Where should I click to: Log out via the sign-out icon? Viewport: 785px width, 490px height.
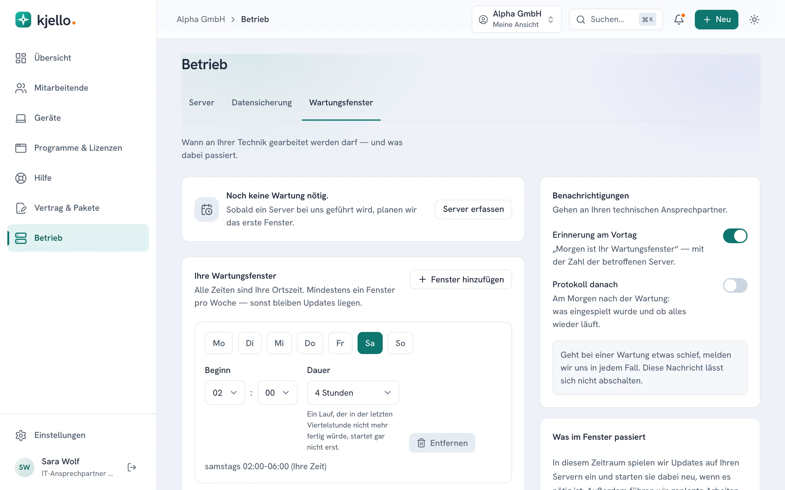click(132, 467)
